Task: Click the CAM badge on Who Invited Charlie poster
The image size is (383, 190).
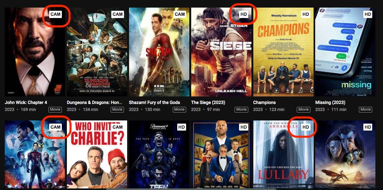Action: (x=118, y=127)
